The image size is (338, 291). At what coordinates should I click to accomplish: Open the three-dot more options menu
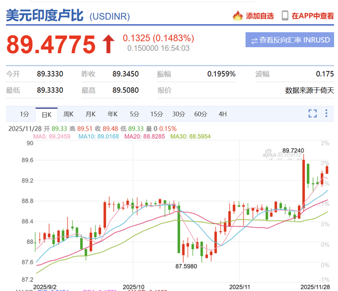click(x=327, y=113)
